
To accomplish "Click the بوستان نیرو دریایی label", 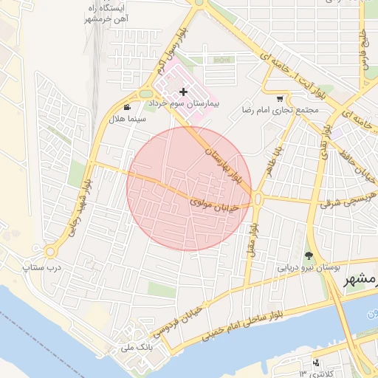I will [309, 267].
